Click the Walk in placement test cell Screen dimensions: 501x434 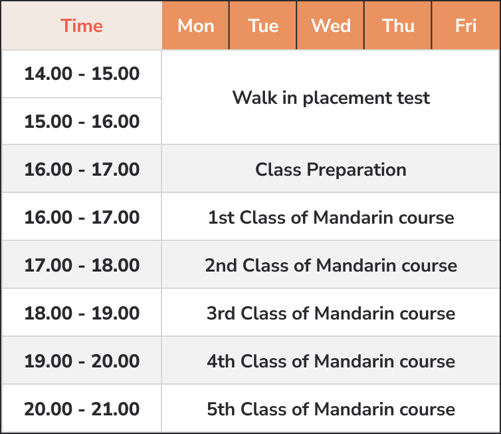coord(331,97)
